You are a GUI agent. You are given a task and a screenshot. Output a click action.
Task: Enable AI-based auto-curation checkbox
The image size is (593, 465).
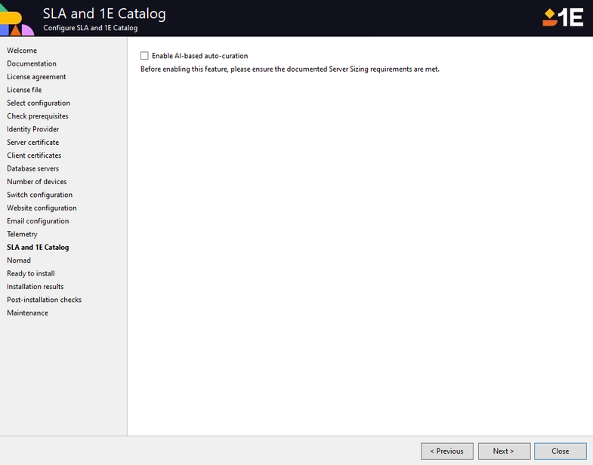144,56
